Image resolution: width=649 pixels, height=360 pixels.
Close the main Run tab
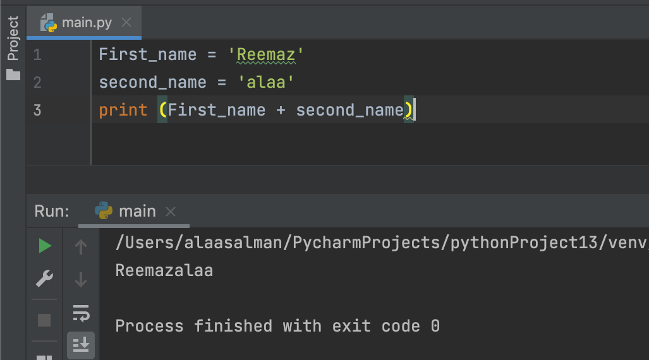(171, 212)
